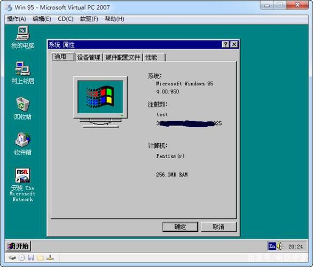The width and height of the screenshot is (313, 267).
Task: Click the 4.00.950 version text
Action: pyautogui.click(x=168, y=92)
